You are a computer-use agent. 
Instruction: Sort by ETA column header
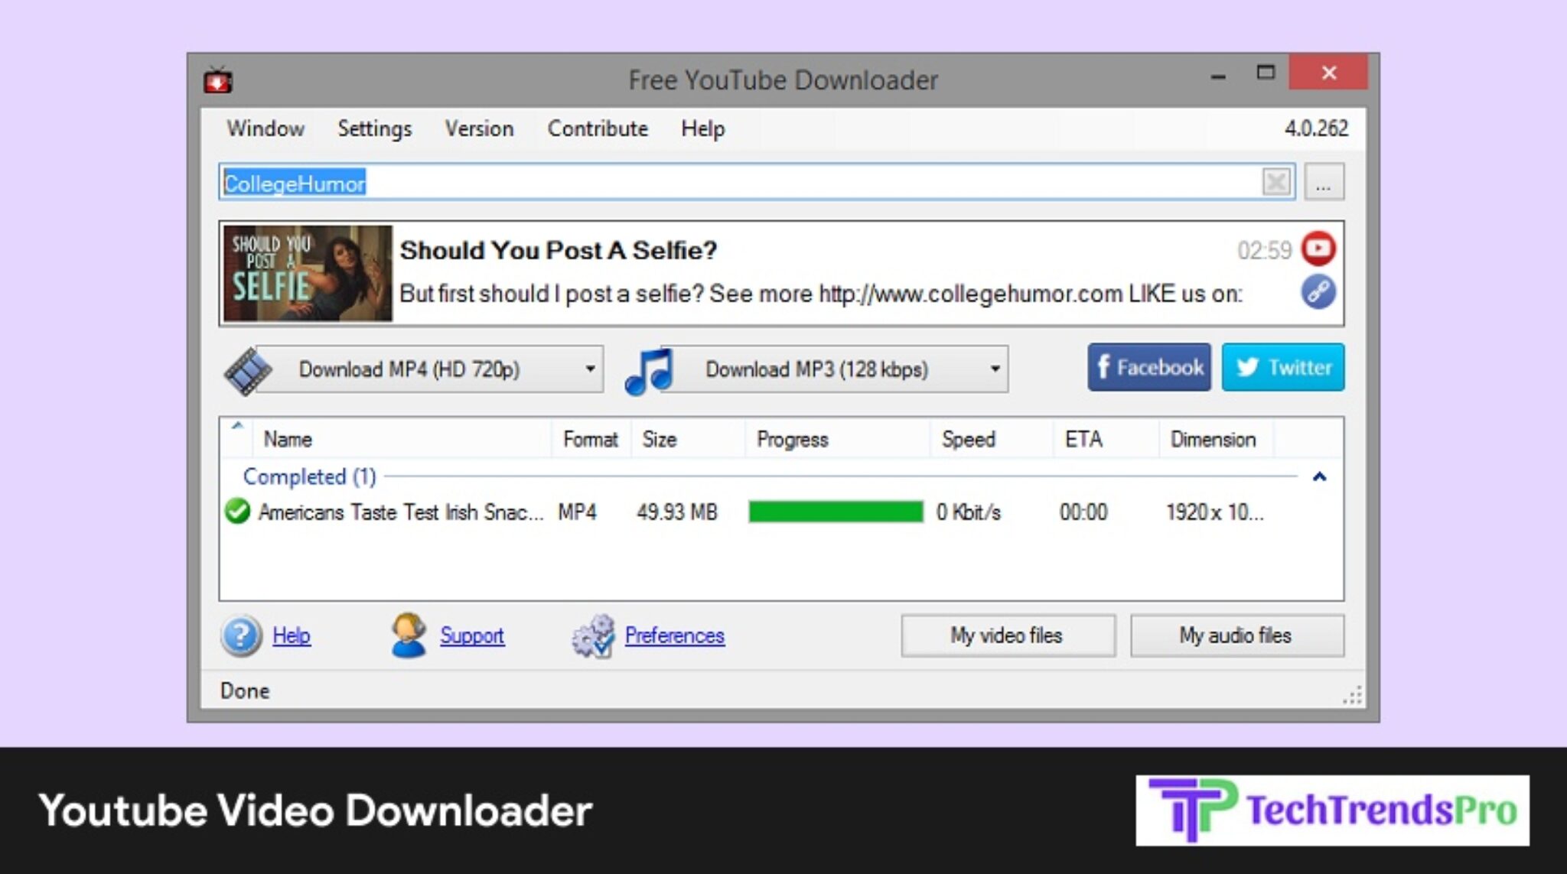tap(1106, 439)
